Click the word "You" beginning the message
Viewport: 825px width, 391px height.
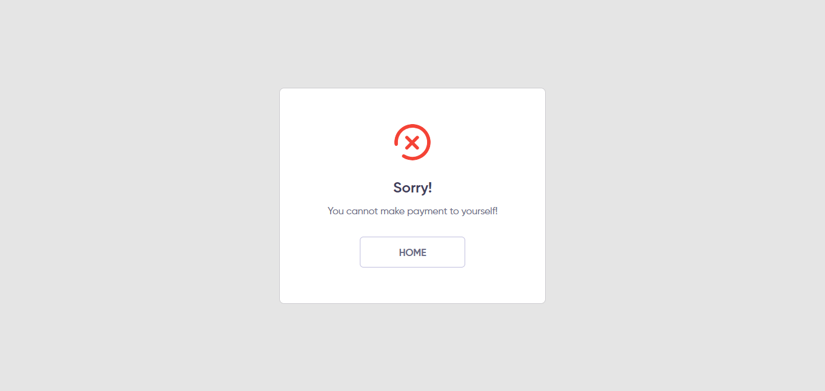click(x=336, y=211)
